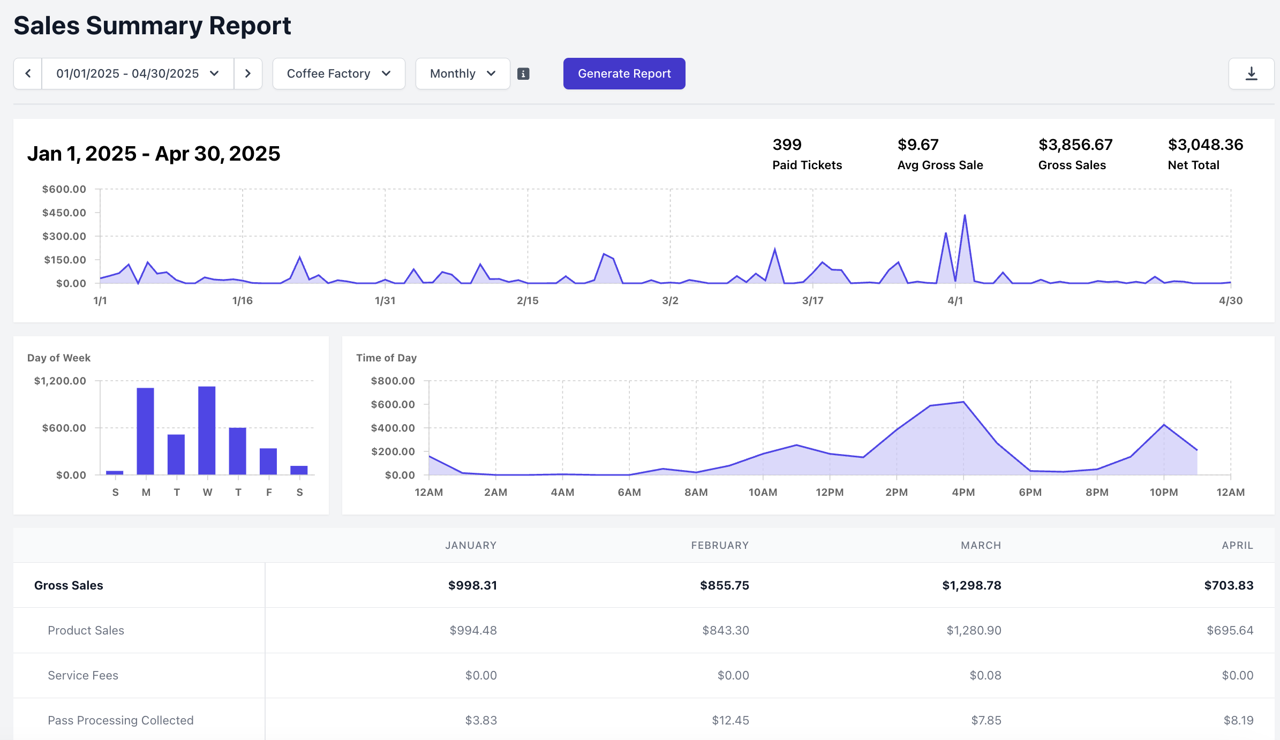1280x740 pixels.
Task: Click the Gross Sales row label
Action: (69, 585)
